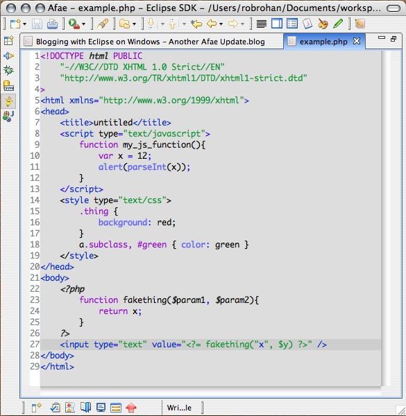Viewport: 406px width, 416px height.
Task: Open the Debug perspective bug icon
Action: 8,71
